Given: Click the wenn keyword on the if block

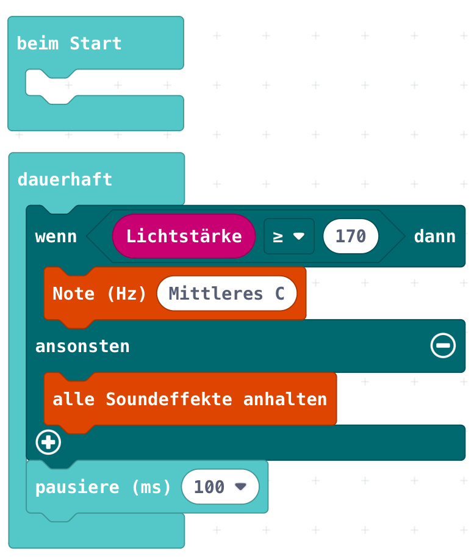Looking at the screenshot, I should 56,236.
